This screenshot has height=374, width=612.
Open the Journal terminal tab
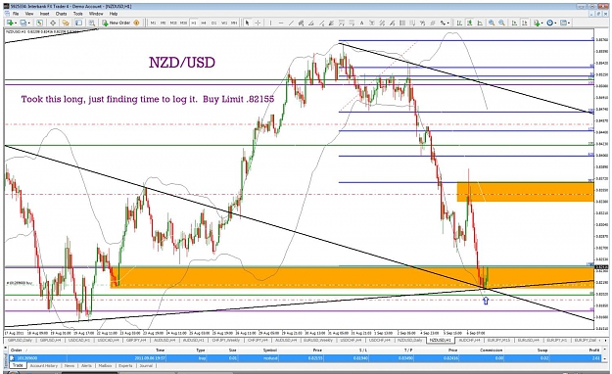(x=146, y=366)
